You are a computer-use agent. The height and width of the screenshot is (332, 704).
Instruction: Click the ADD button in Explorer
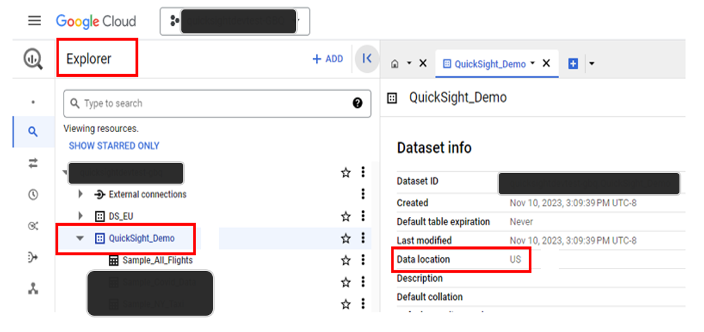[327, 58]
